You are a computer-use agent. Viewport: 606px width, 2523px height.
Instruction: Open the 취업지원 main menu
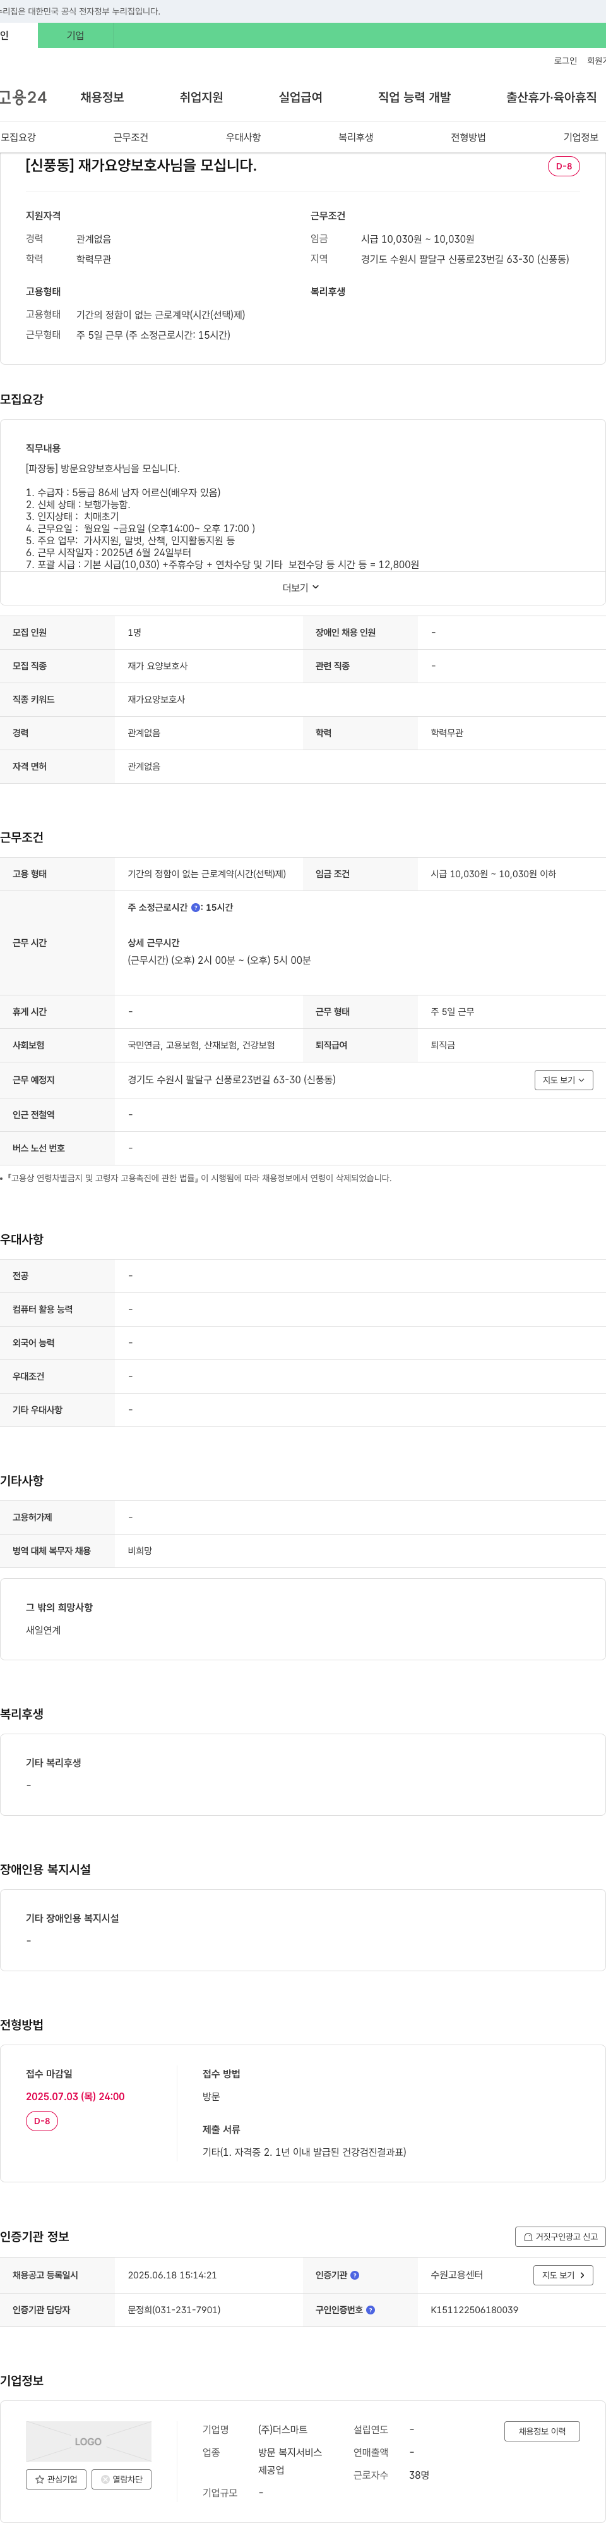[201, 97]
